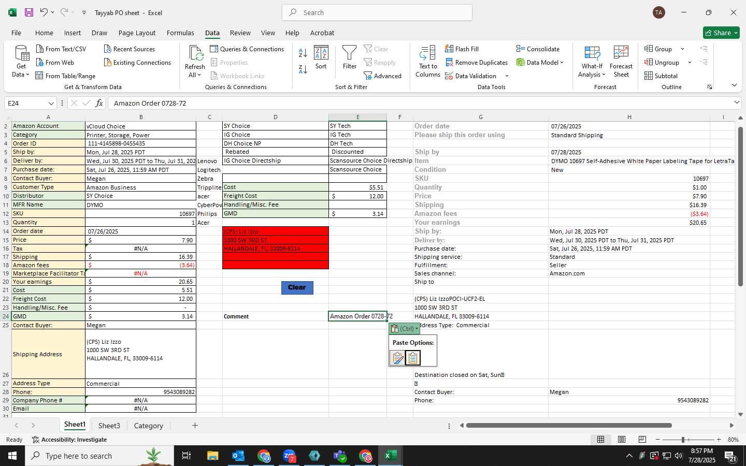Image resolution: width=746 pixels, height=466 pixels.
Task: Click the TA account avatar
Action: 659,12
